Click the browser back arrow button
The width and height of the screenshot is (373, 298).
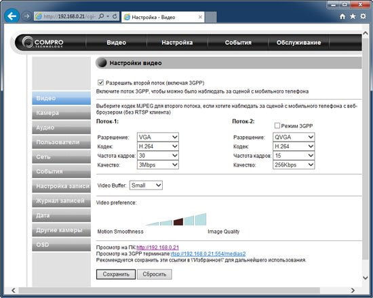click(x=12, y=16)
